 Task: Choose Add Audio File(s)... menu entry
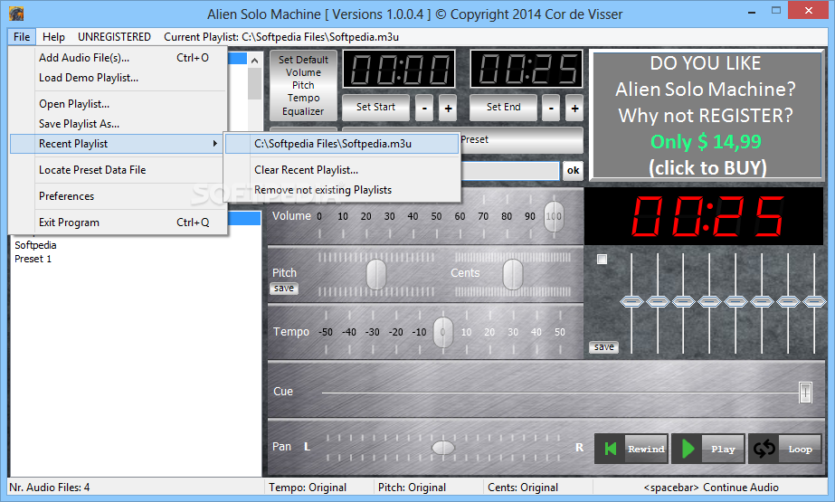point(119,58)
